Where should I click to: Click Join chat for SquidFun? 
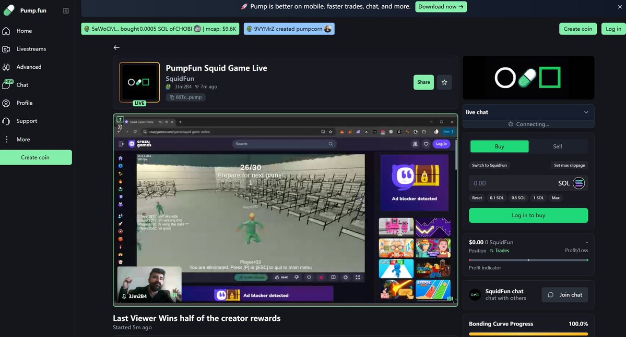tap(565, 295)
